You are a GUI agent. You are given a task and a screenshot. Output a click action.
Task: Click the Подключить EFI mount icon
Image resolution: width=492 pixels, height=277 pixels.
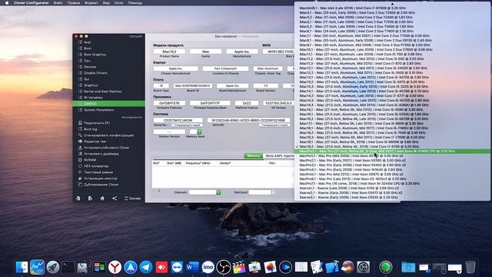coord(80,123)
